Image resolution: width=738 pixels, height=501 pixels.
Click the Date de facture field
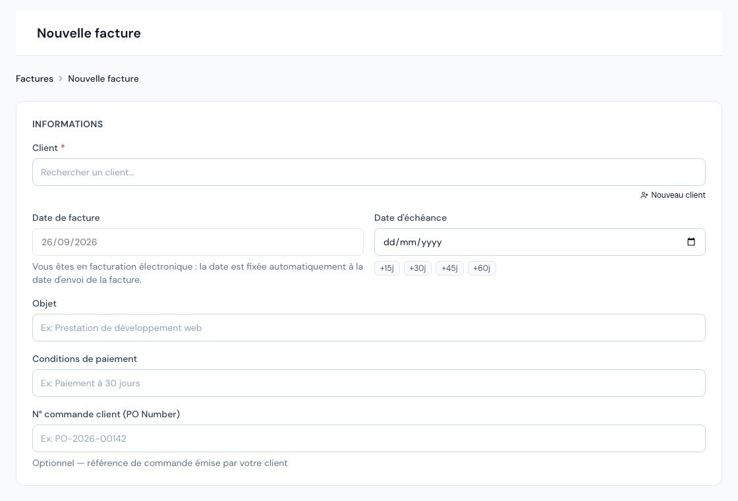point(198,242)
